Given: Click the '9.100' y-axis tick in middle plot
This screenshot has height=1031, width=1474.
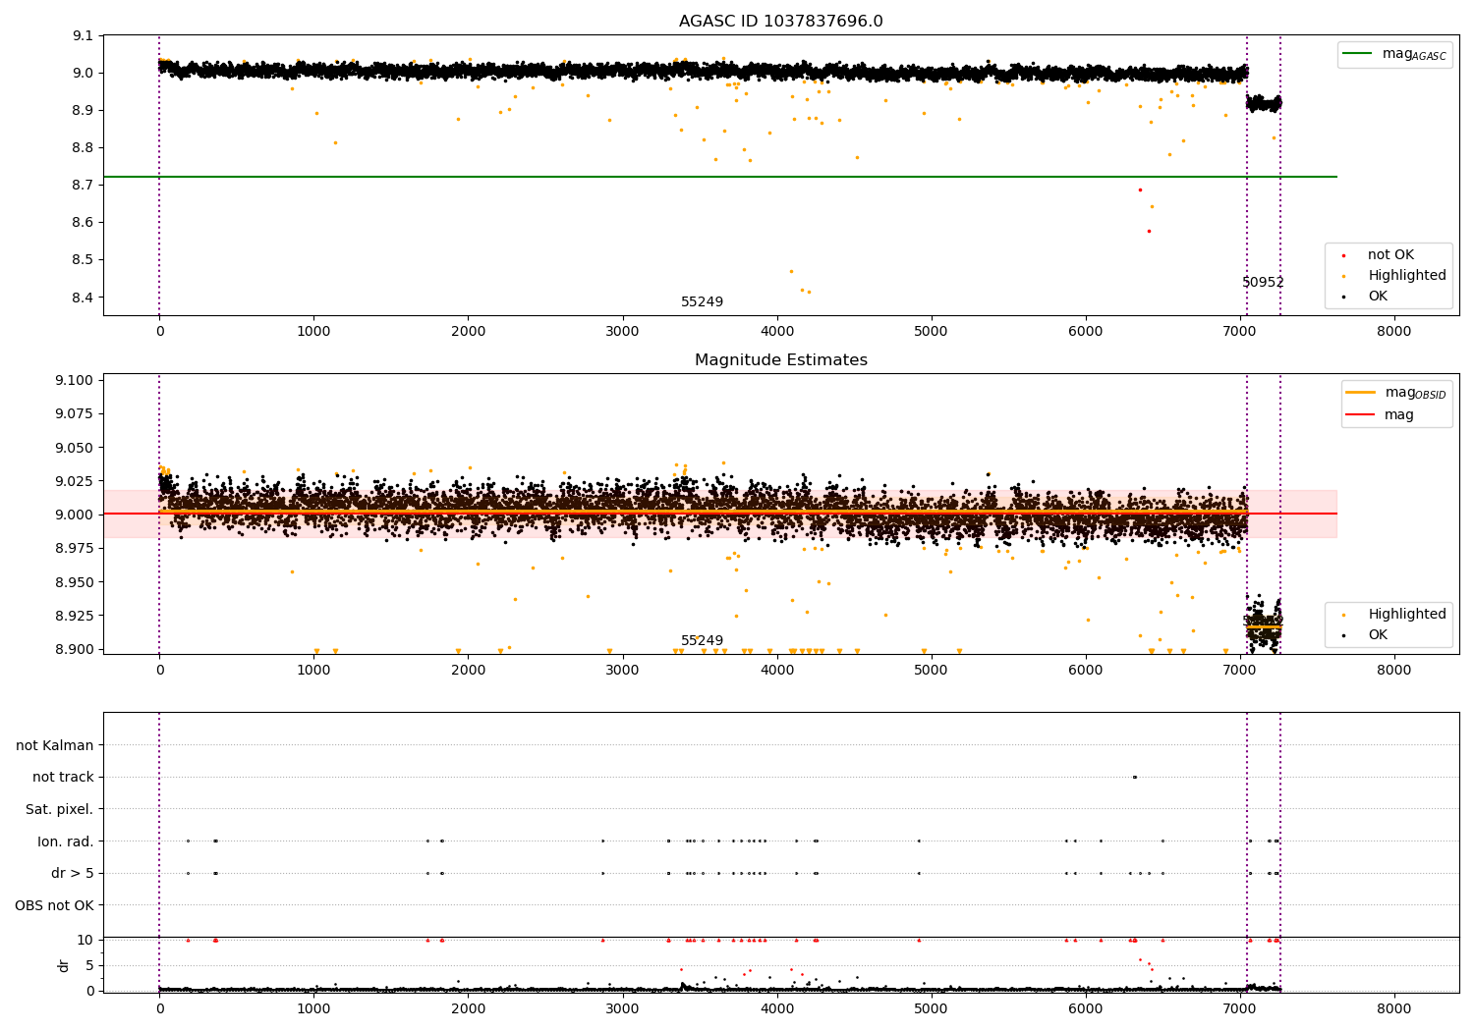Looking at the screenshot, I should click(75, 381).
